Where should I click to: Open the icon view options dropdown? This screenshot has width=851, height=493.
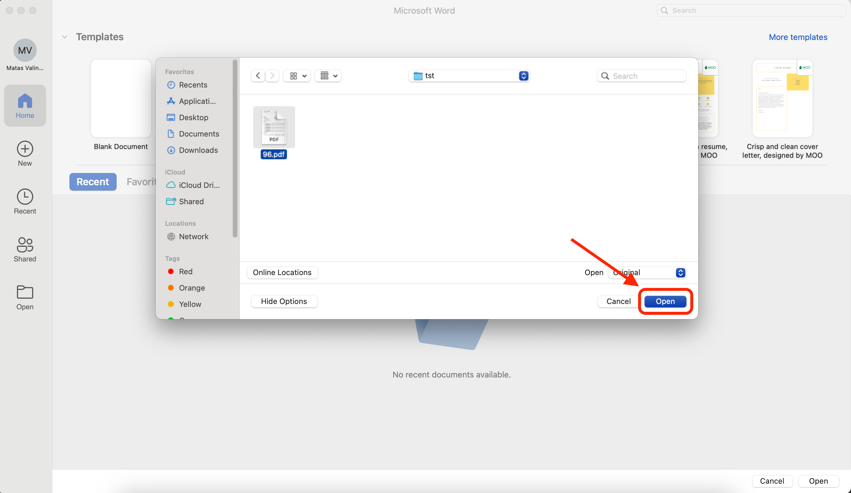pos(297,76)
